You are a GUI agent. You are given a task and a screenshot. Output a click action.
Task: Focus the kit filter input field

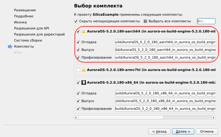[206, 21]
